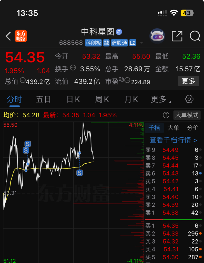Select the 卖2 row at 54.39

(x=174, y=205)
